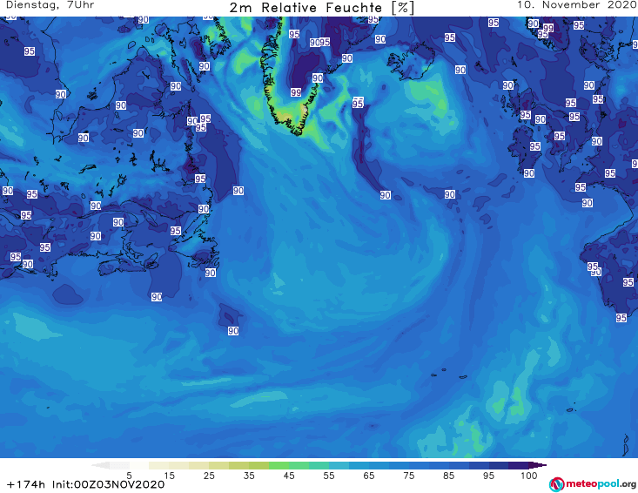Select the map title '2m Relative Feuchte [%]'
The image size is (638, 493).
click(x=321, y=8)
